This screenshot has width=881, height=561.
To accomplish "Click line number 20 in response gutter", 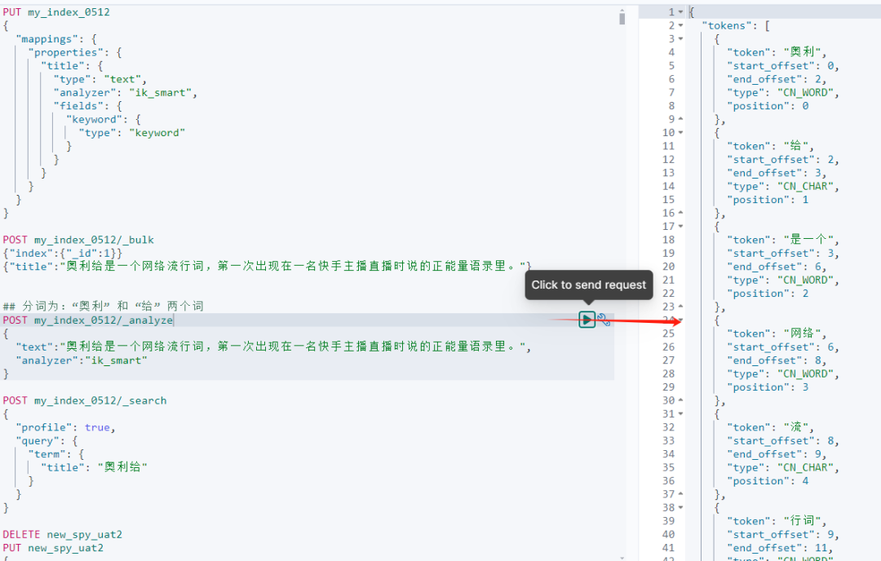I will [668, 267].
